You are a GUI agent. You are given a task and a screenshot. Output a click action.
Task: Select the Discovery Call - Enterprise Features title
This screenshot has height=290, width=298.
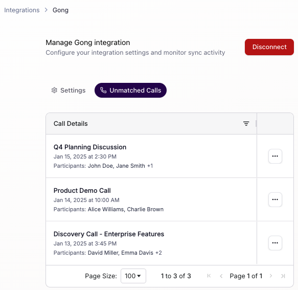pyautogui.click(x=109, y=234)
